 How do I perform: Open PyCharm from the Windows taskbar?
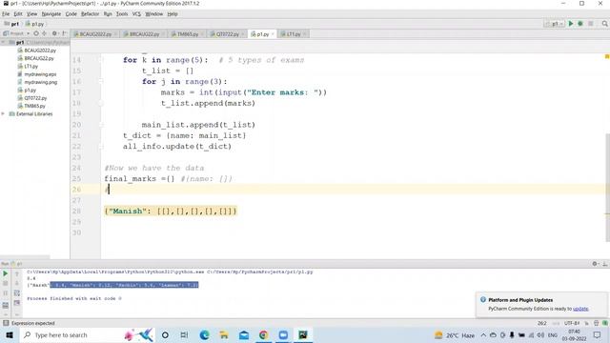(303, 334)
